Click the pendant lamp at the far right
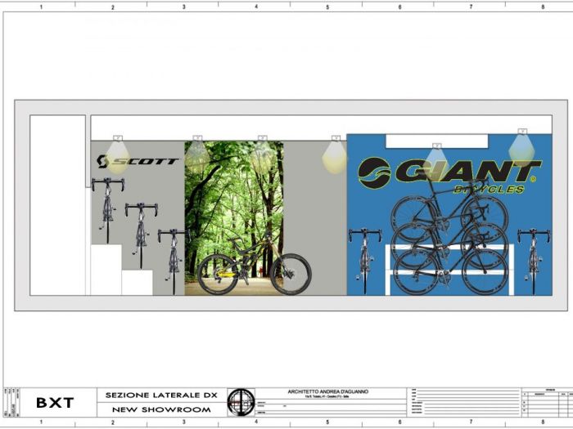 pos(521,146)
